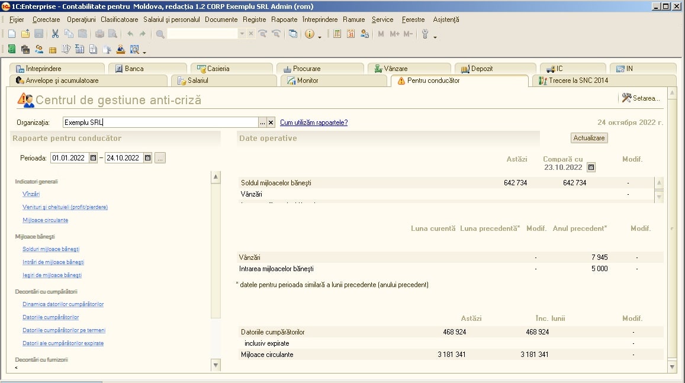Click the windows list icon in toolbar
Screen dimensions: 685x383
click(293, 34)
